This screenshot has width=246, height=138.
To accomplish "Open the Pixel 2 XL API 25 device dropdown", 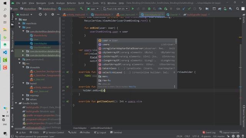I will coord(115,9).
